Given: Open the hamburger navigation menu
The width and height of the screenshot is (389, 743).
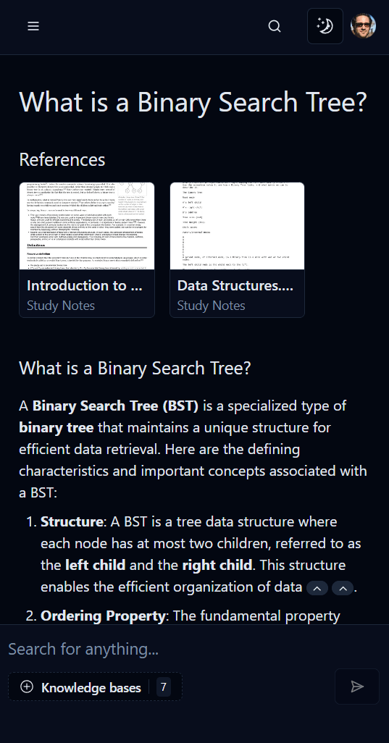Looking at the screenshot, I should [33, 26].
